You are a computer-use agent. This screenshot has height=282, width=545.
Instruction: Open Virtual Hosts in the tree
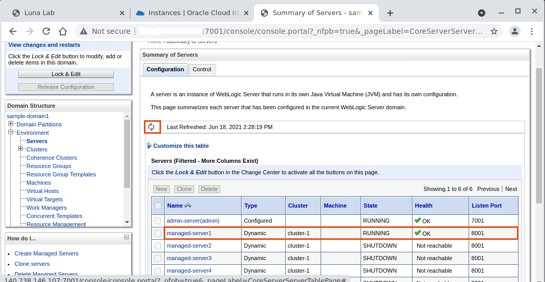point(43,191)
